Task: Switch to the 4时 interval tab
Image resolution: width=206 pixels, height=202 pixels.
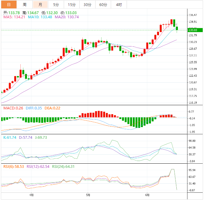Action: [x=119, y=4]
